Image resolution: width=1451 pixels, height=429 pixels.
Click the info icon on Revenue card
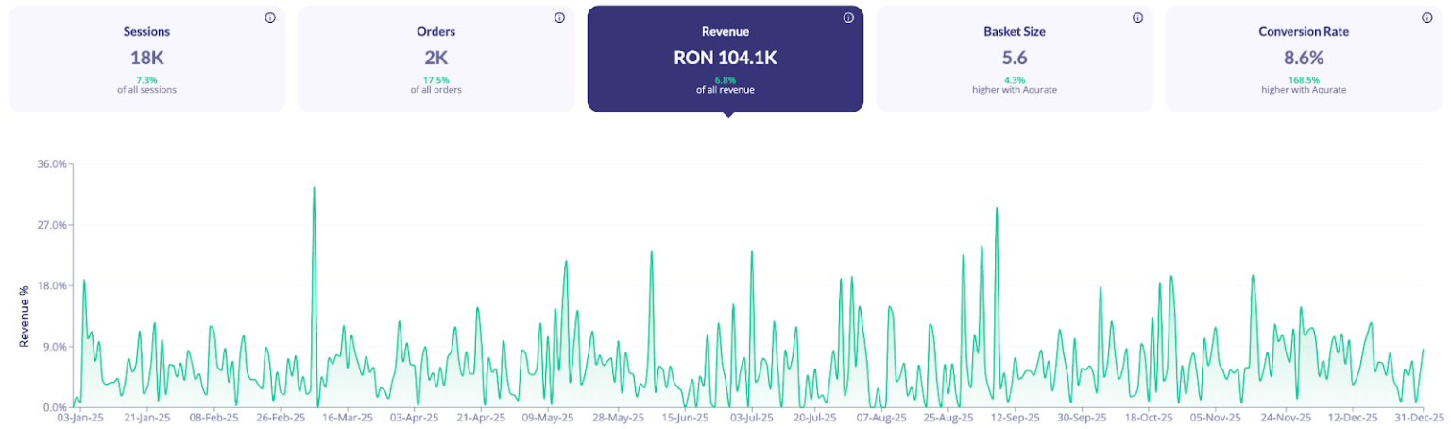tap(848, 18)
